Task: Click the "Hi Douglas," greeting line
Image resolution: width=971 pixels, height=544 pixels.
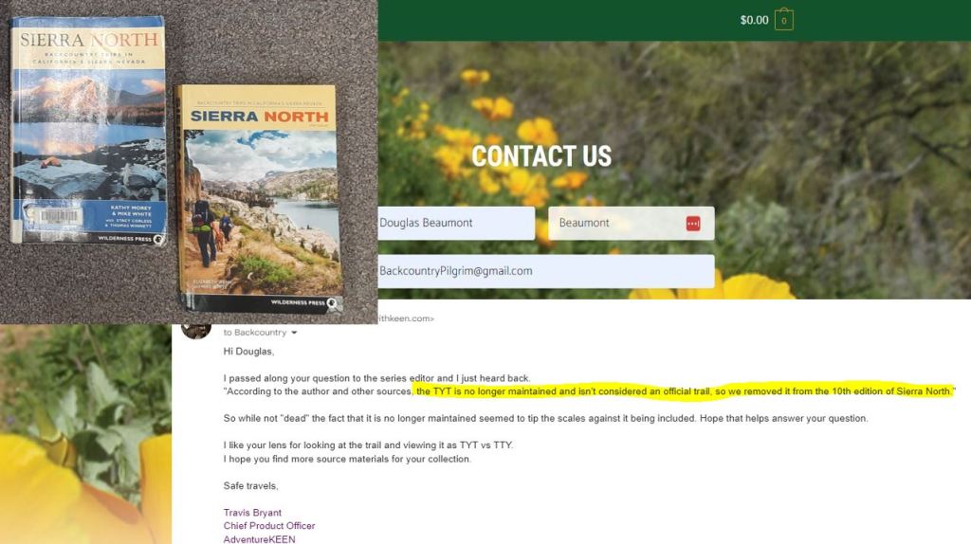Action: 248,352
